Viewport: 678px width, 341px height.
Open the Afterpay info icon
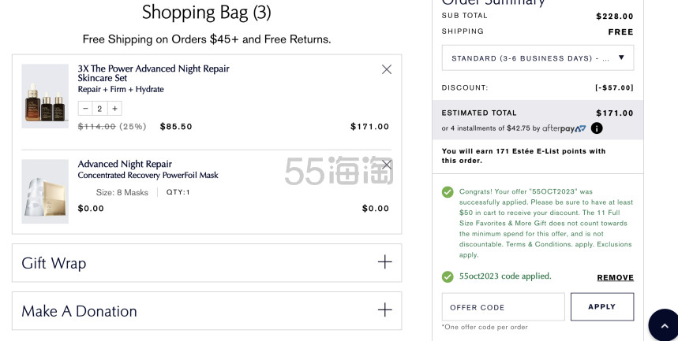pos(597,128)
